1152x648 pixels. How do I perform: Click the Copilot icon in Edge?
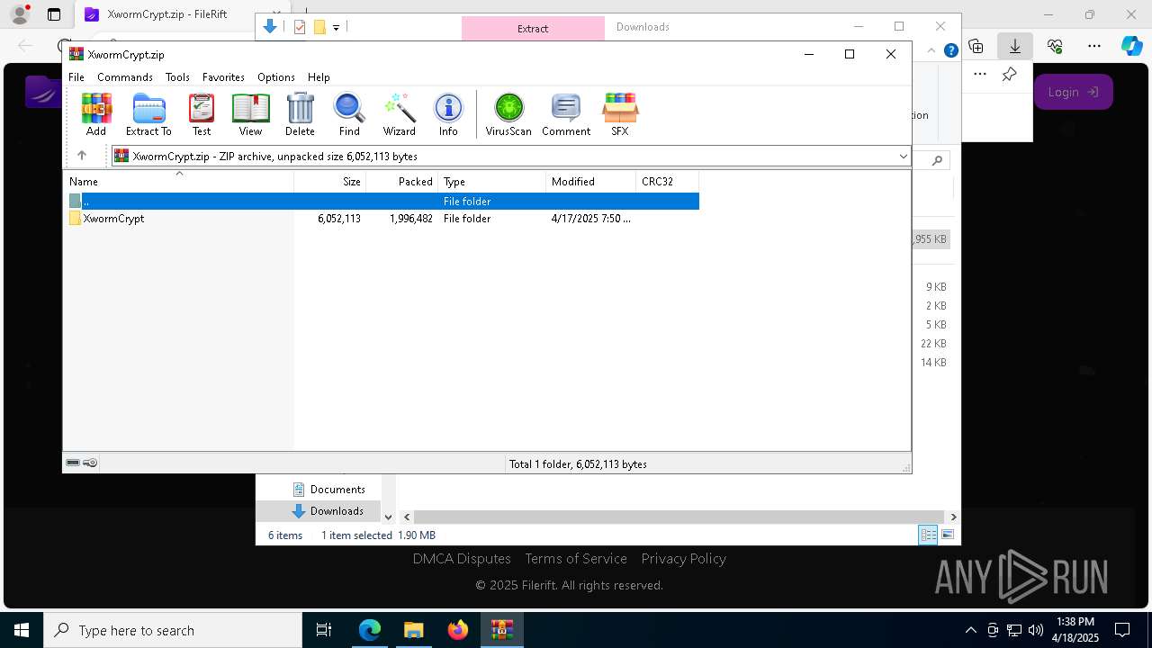1132,46
